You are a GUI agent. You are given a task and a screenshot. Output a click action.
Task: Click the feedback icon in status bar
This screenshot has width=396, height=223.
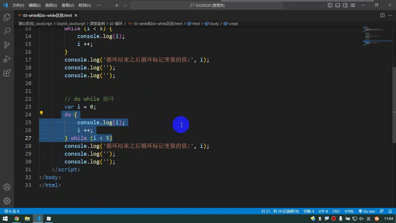(382, 211)
